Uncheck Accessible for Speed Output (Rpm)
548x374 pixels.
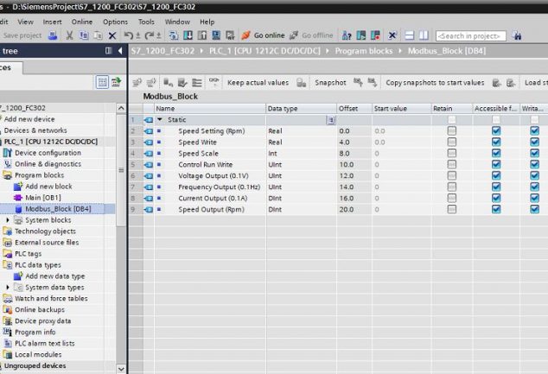(496, 209)
